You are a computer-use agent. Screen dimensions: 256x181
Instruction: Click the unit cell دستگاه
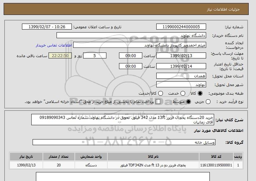[x=91, y=165]
